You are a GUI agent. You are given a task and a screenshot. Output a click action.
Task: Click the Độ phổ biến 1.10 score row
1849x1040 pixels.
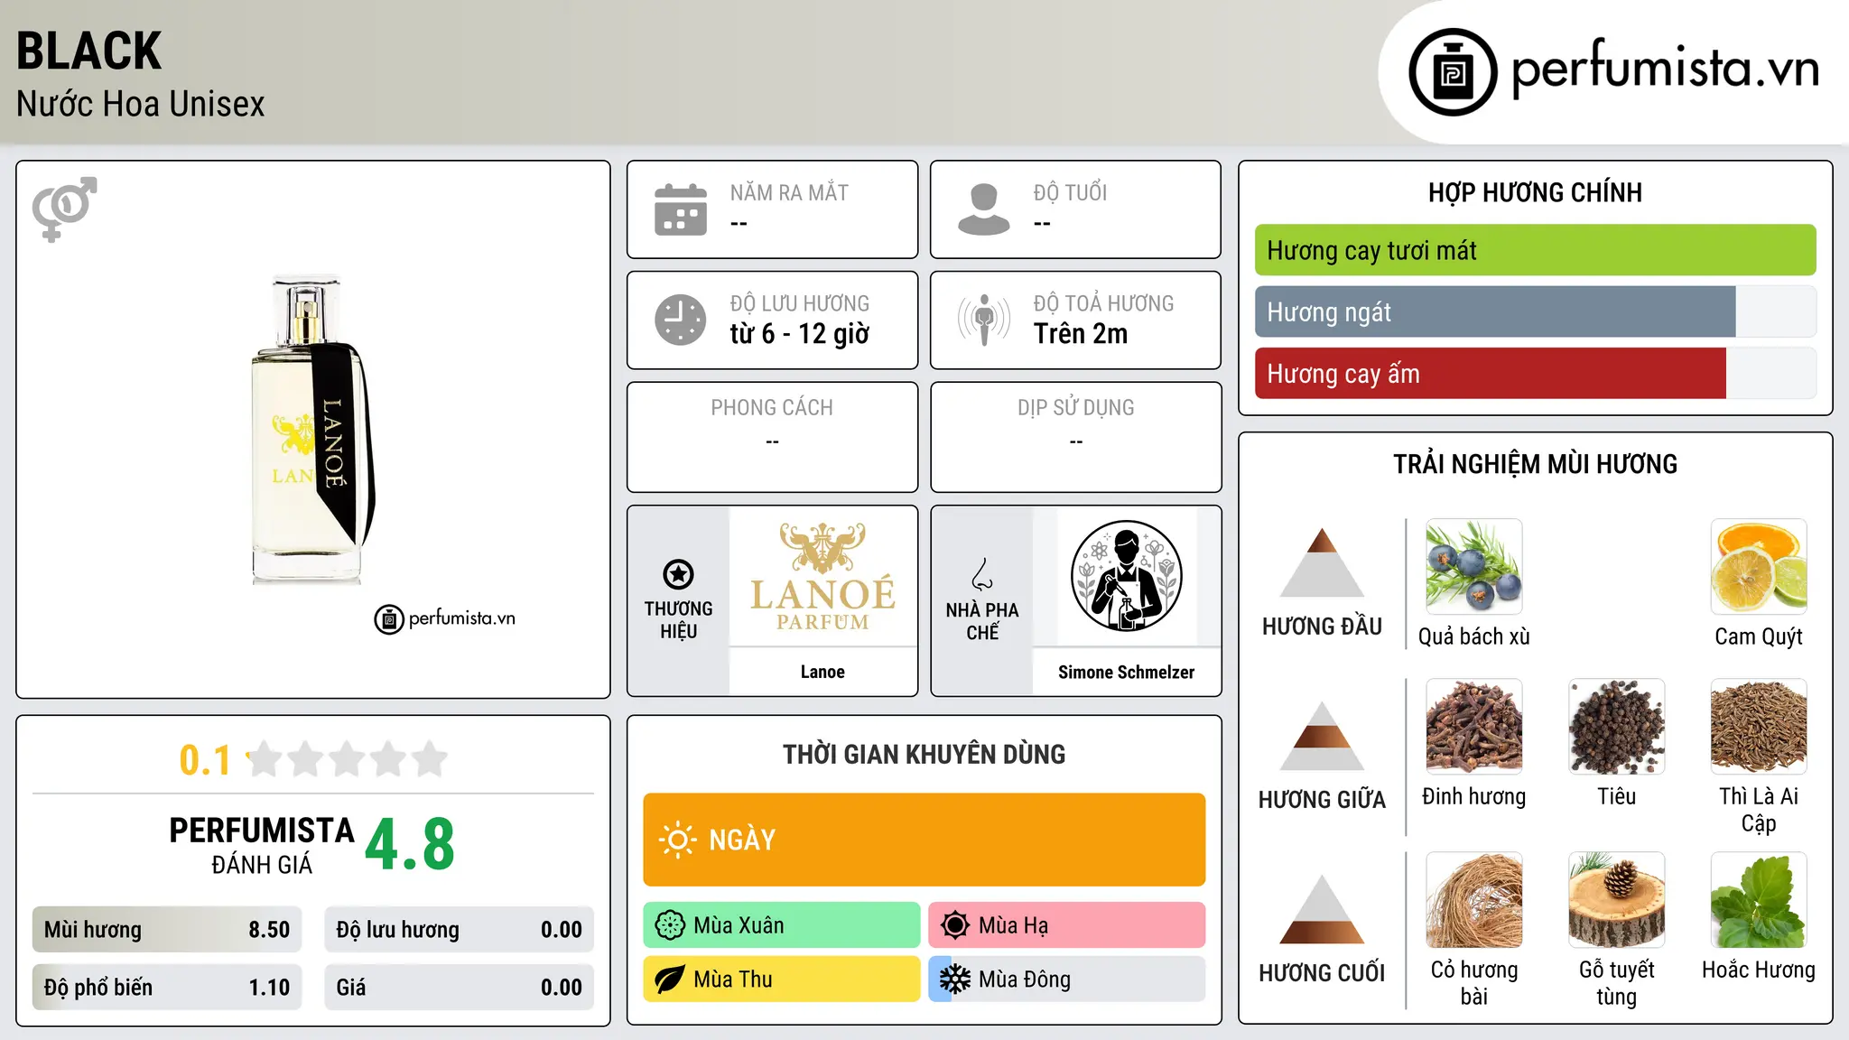(x=167, y=988)
